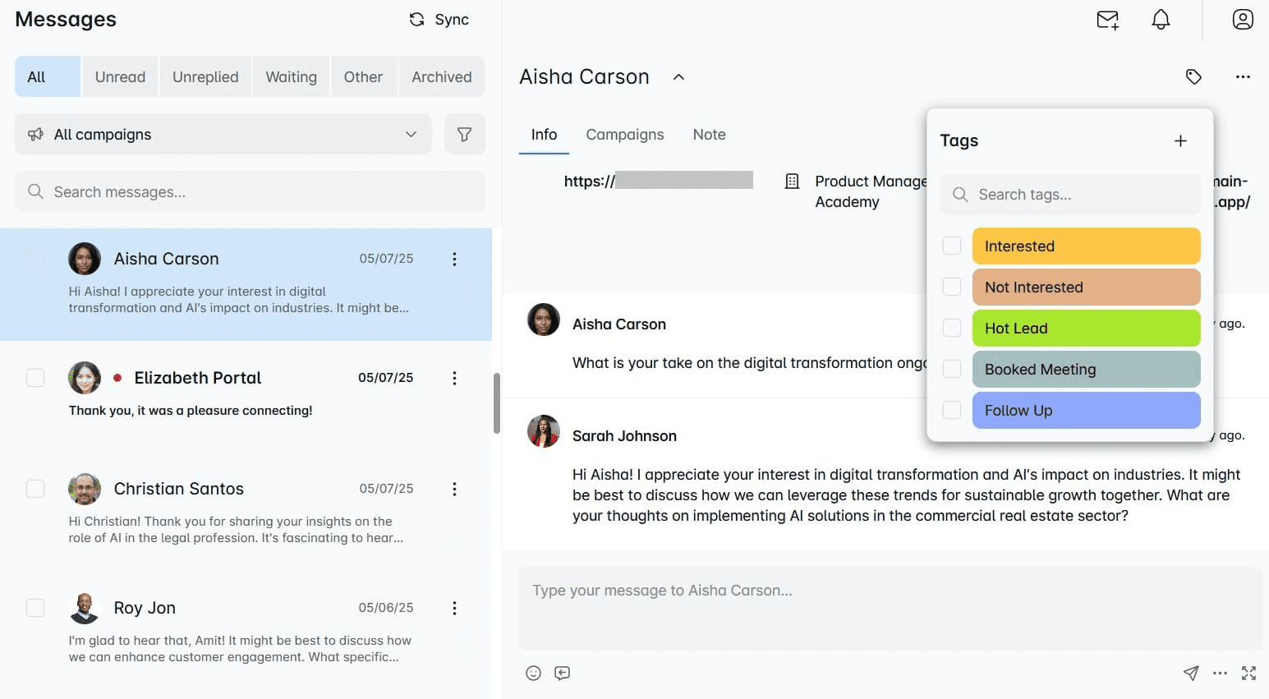
Task: Click the filter button beside All campaigns
Action: point(465,134)
